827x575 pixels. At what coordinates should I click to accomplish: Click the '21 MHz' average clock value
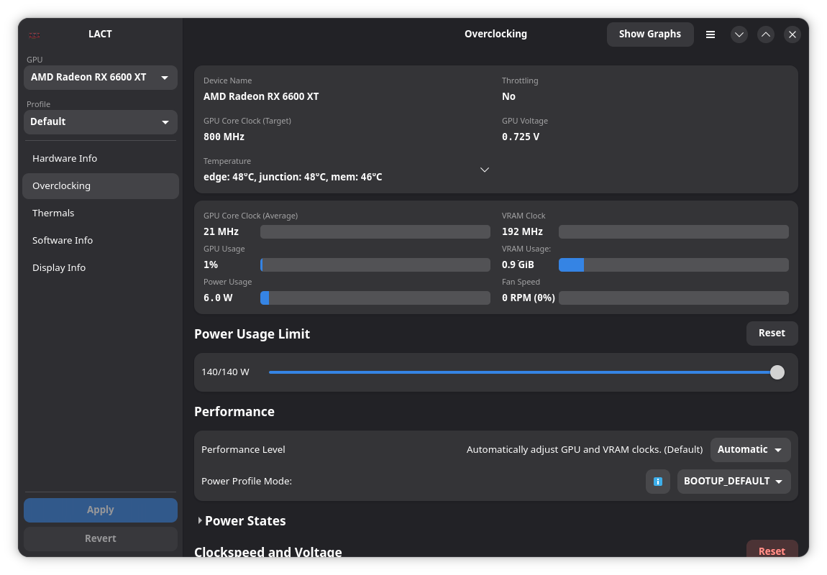221,231
